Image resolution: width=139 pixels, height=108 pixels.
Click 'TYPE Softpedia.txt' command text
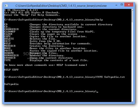coord(111,77)
